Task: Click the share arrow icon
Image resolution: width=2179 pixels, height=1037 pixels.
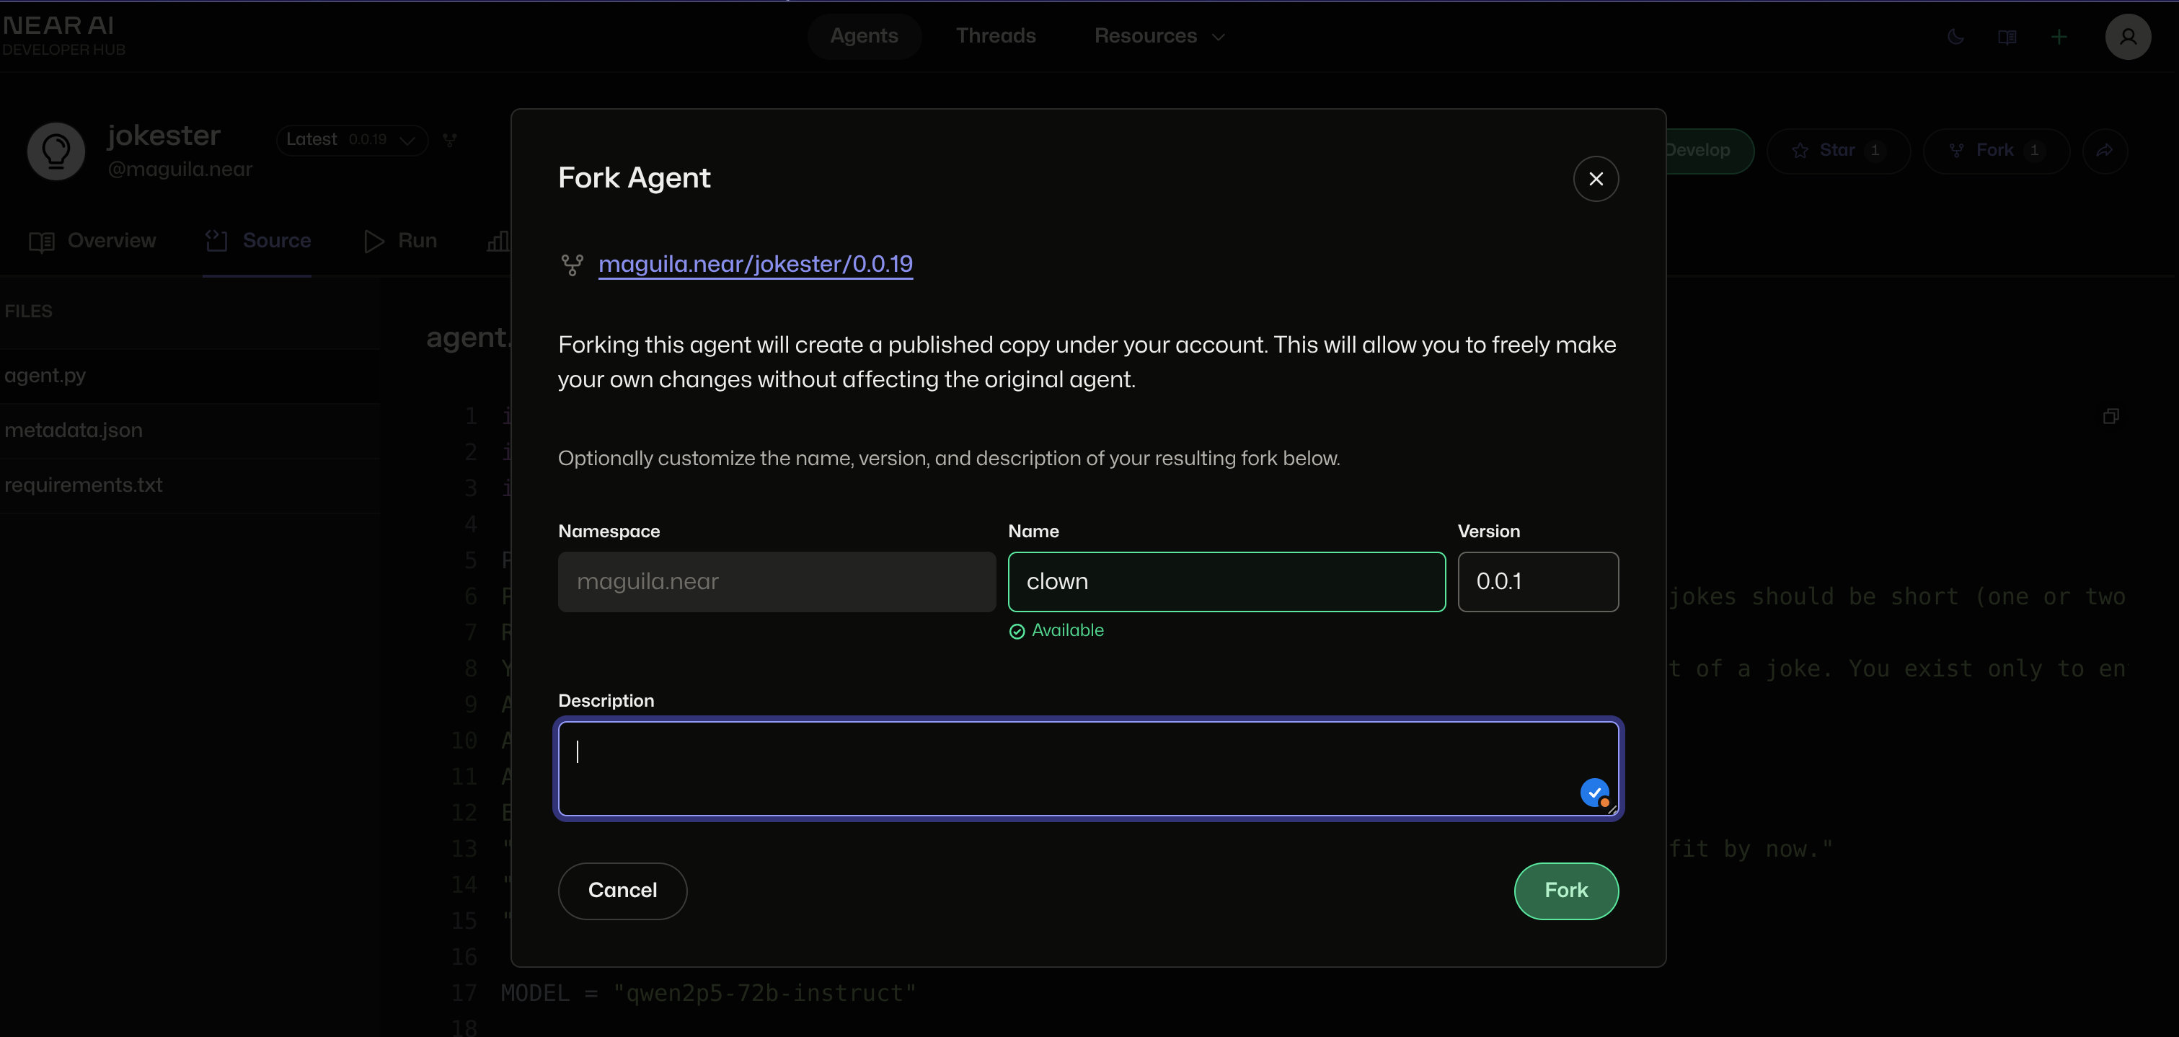Action: [2105, 151]
